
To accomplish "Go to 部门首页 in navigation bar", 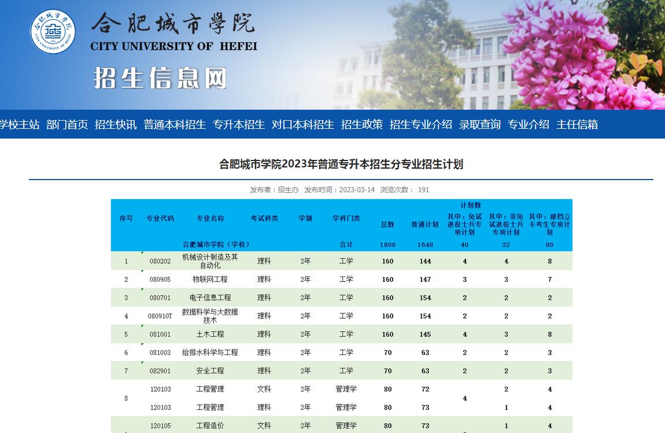I will pyautogui.click(x=67, y=125).
